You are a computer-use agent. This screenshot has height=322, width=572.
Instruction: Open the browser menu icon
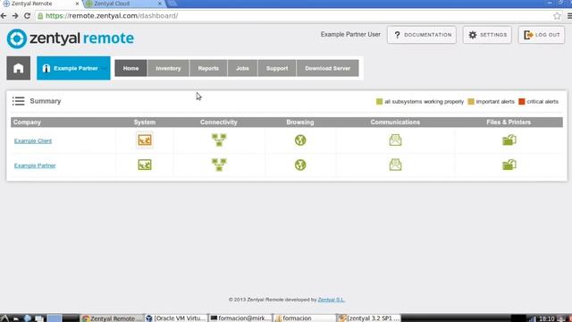569,16
